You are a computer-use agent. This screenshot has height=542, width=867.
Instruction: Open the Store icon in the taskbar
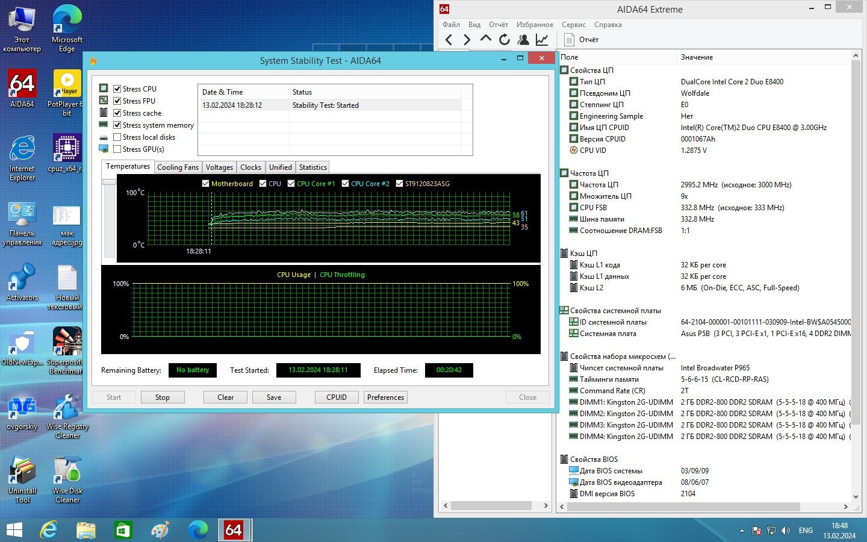(123, 530)
